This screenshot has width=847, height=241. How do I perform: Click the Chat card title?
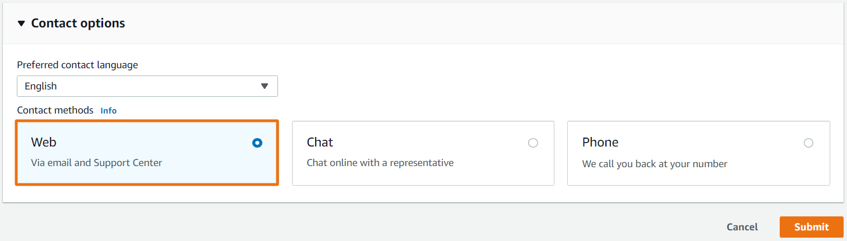[320, 143]
